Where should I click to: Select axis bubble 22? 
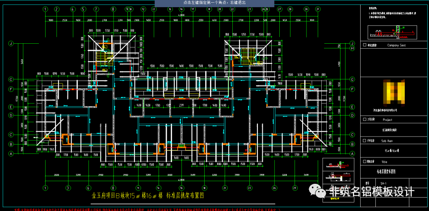click(x=232, y=9)
